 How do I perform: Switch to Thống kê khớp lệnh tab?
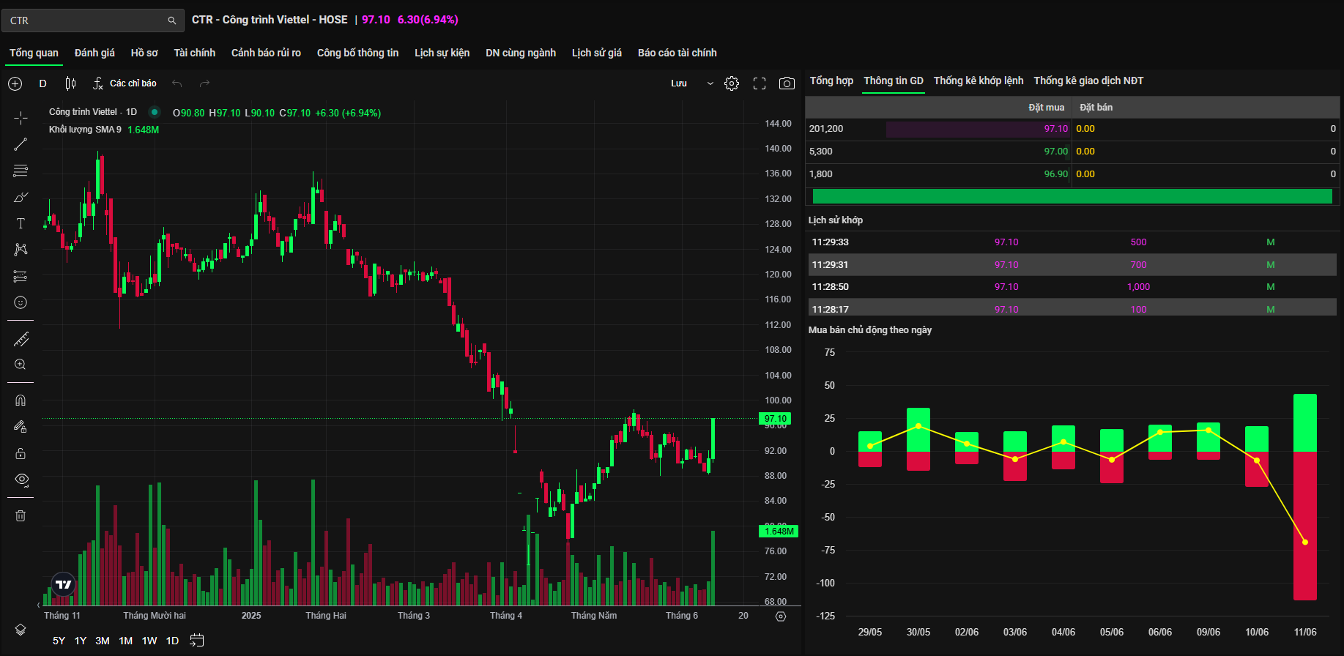[x=978, y=81]
